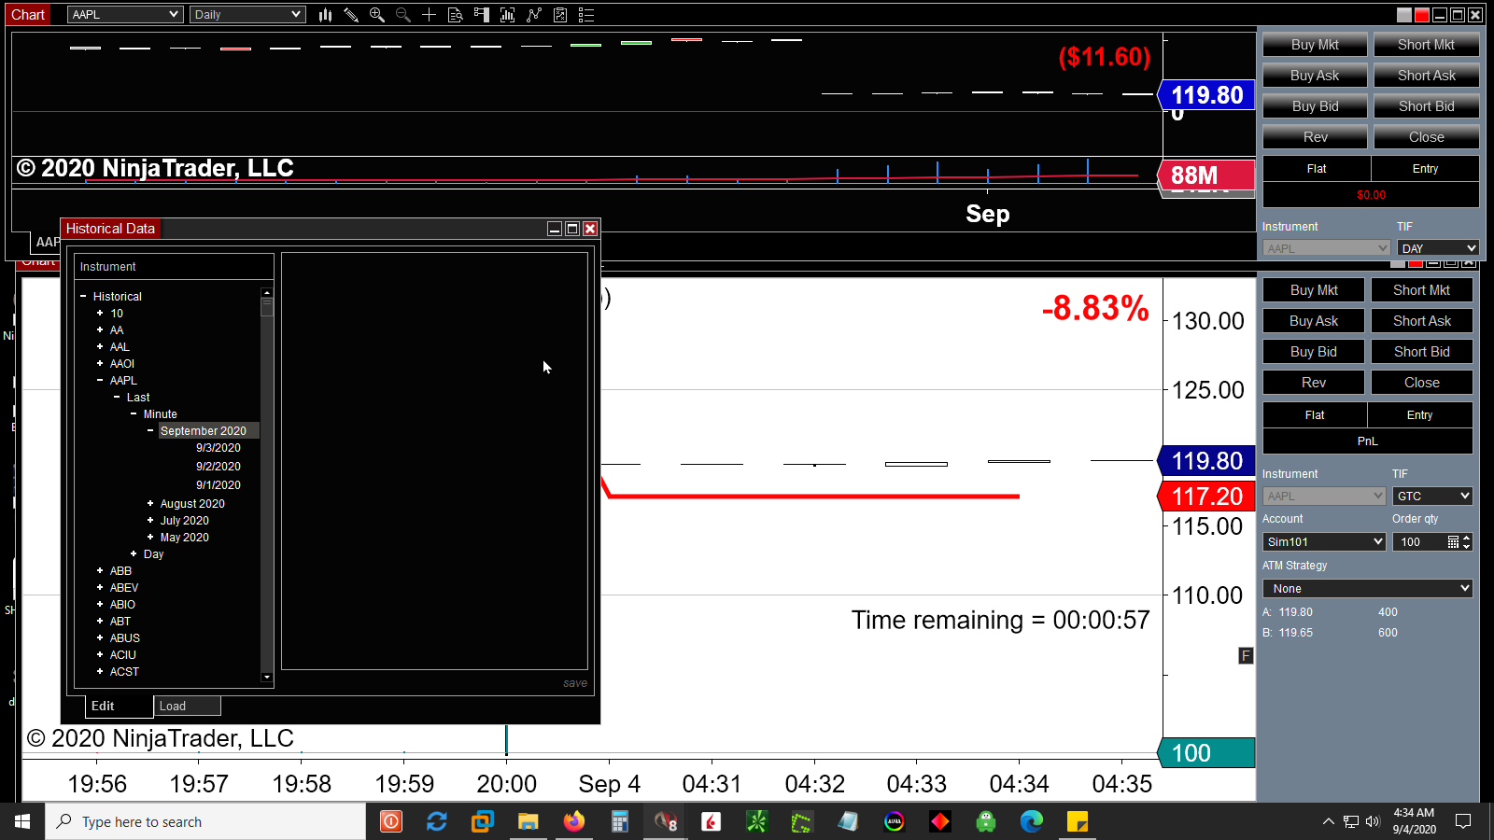Open the Strategies icon in chart toolbar
1494x840 pixels.
[560, 15]
